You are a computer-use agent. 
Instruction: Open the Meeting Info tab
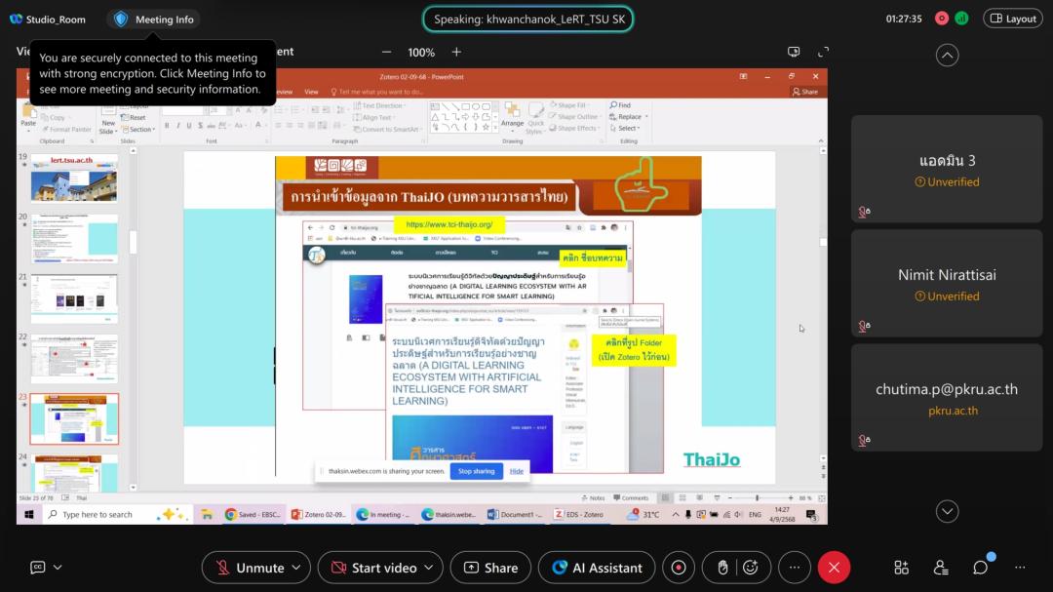coord(154,19)
